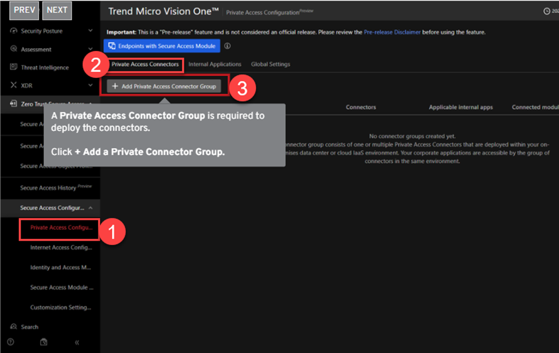Click the Zero Trust Secure Access icon
This screenshot has height=353, width=559.
pyautogui.click(x=14, y=104)
